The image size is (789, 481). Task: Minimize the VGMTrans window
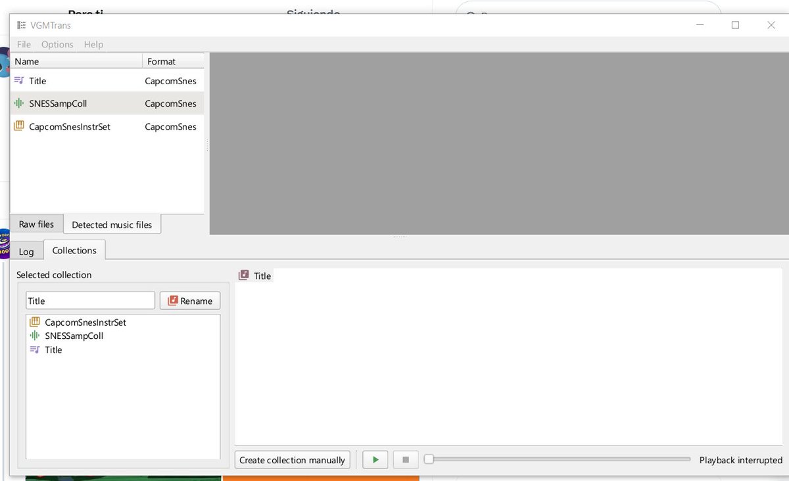coord(700,25)
